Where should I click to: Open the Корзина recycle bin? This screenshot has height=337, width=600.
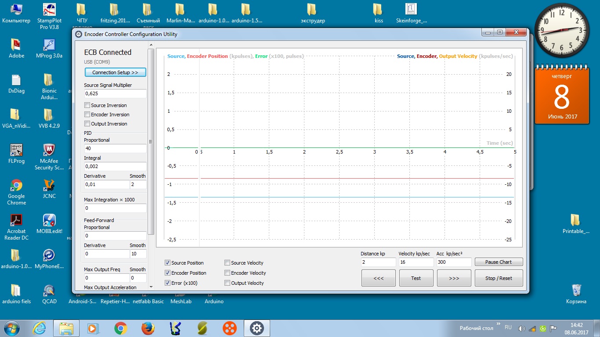click(576, 294)
